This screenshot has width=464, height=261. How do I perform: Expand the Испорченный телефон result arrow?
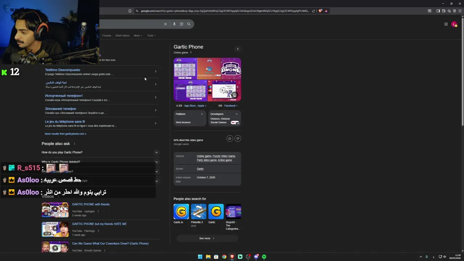click(x=156, y=97)
